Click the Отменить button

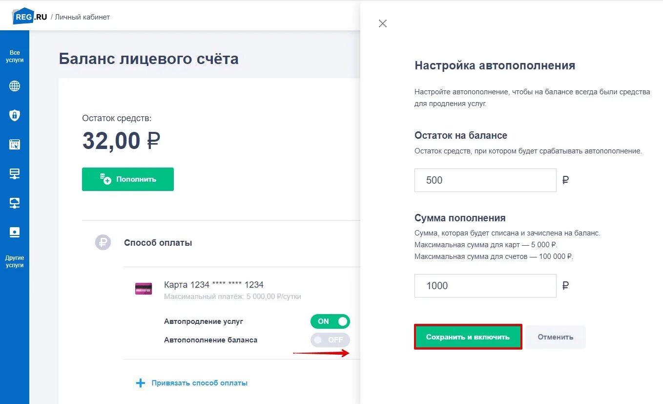point(555,337)
